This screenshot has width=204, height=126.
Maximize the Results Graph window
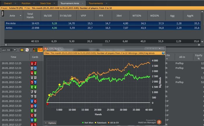tap(153, 48)
